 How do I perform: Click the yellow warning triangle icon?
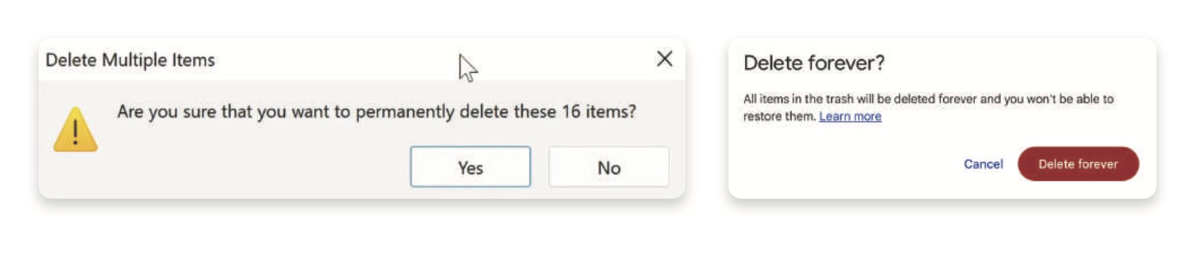coord(76,130)
